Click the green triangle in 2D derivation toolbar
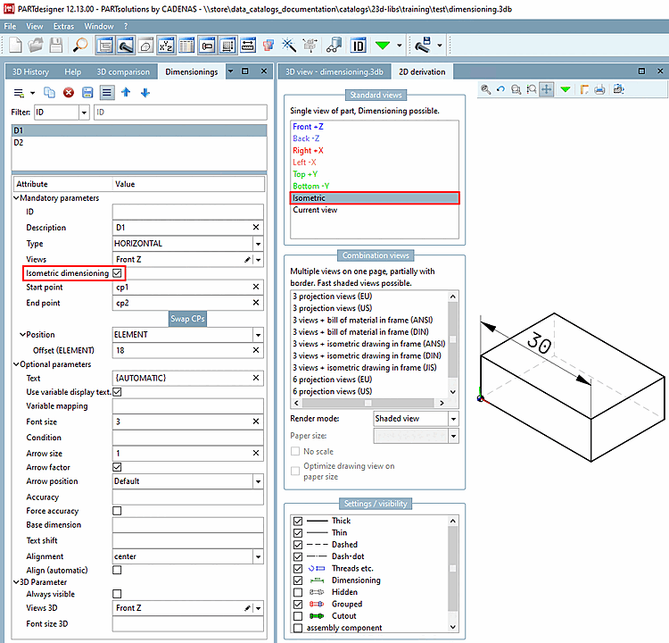Image resolution: width=669 pixels, height=643 pixels. point(566,89)
